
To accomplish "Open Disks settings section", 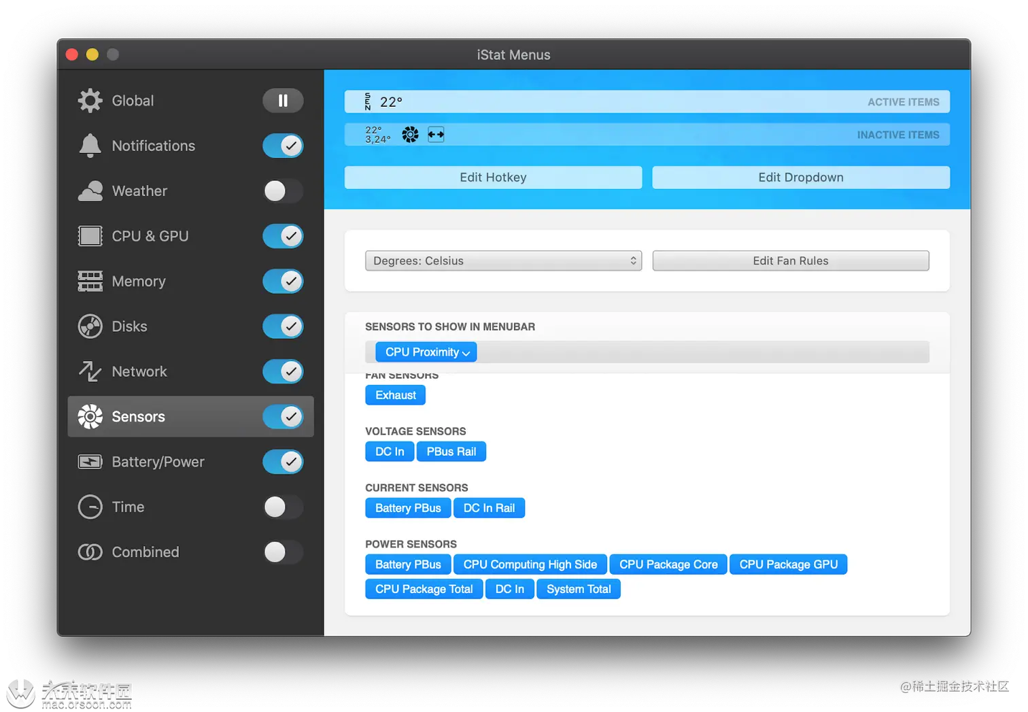I will 190,326.
